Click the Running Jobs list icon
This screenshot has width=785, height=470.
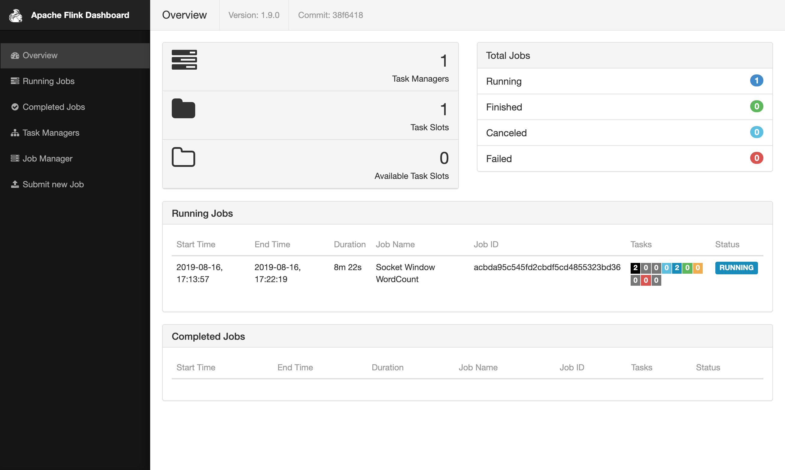point(15,81)
